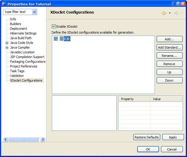Click the forward navigation arrow icon

[176, 13]
